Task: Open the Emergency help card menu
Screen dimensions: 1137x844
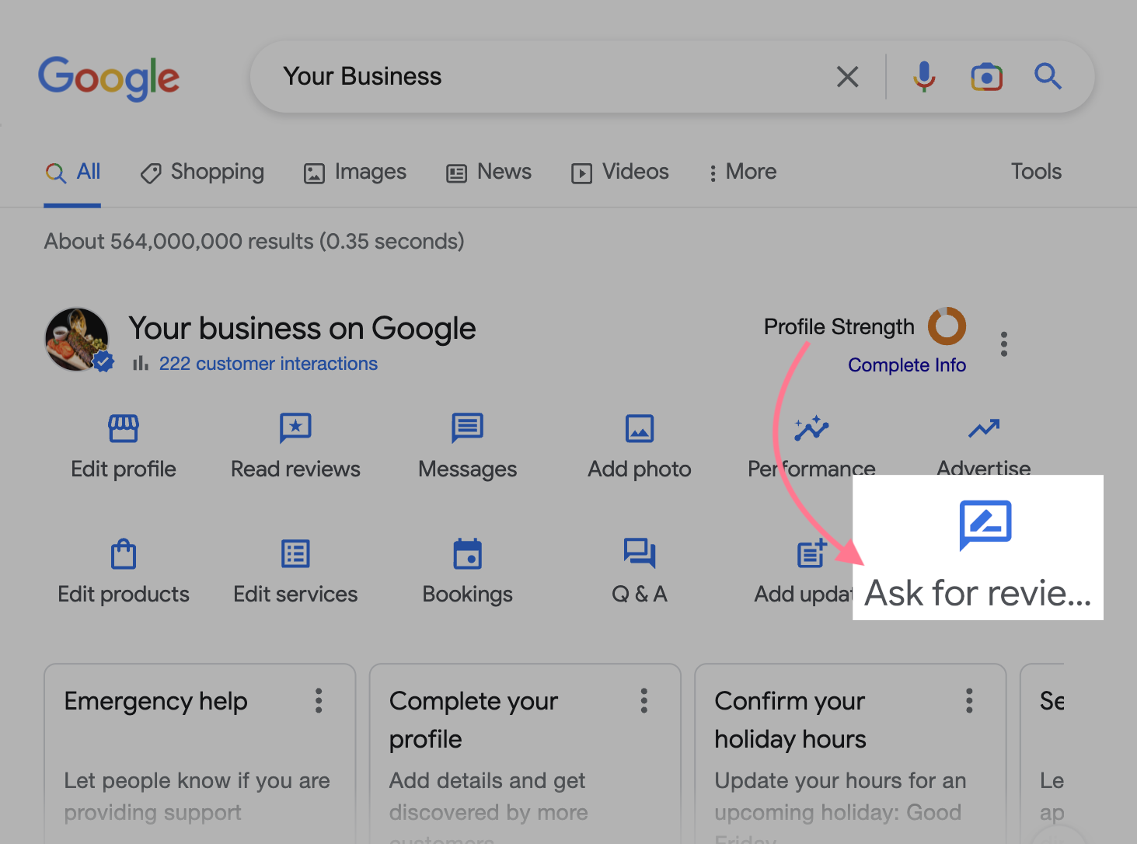Action: point(319,700)
